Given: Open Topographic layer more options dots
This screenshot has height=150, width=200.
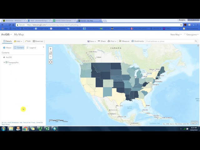Looking at the screenshot, I should [x=10, y=65].
